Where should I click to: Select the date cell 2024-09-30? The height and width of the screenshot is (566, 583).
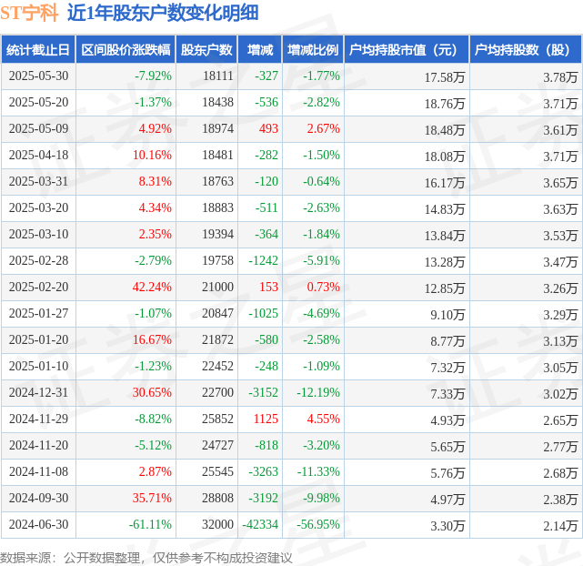click(x=39, y=499)
